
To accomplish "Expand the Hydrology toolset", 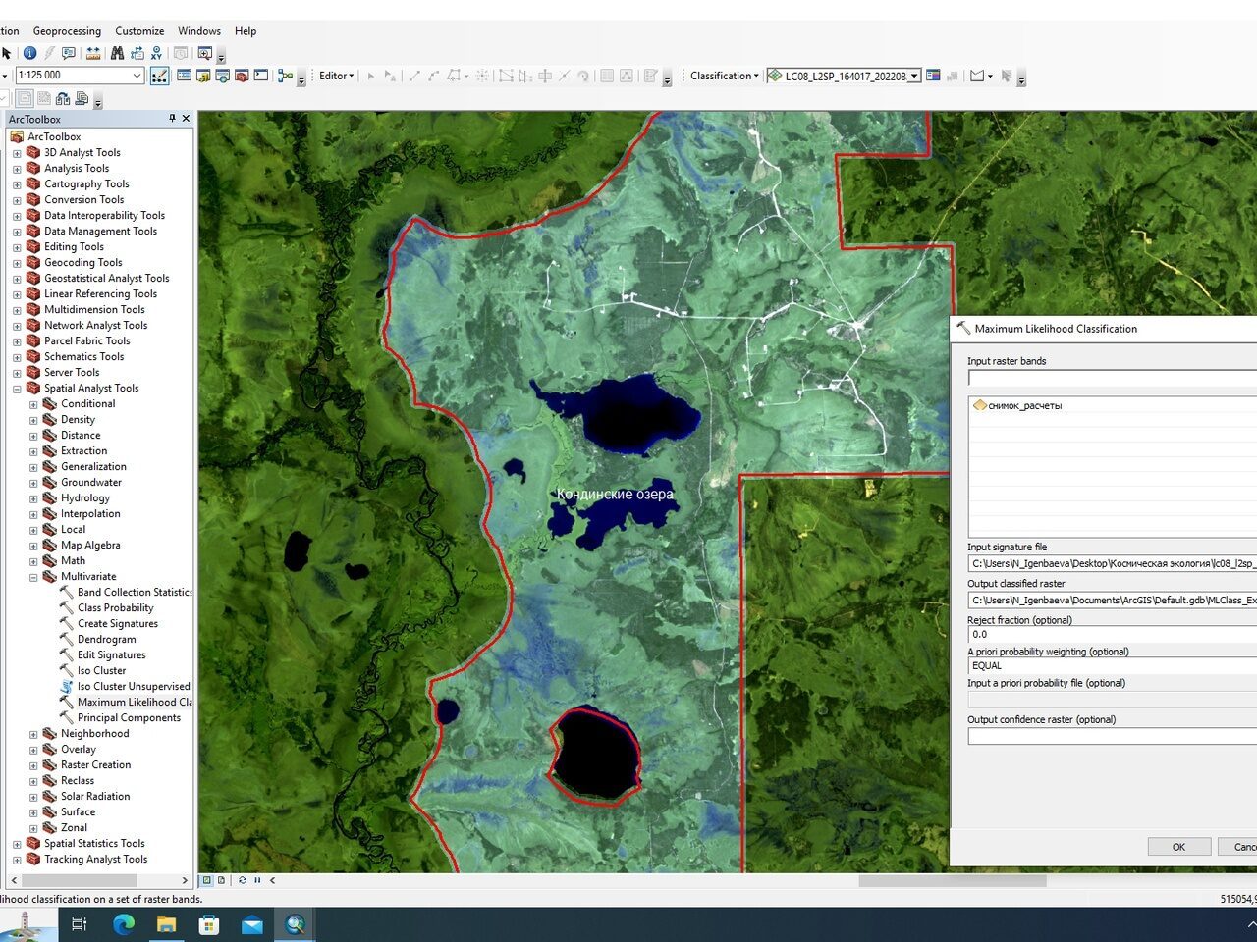I will point(33,498).
